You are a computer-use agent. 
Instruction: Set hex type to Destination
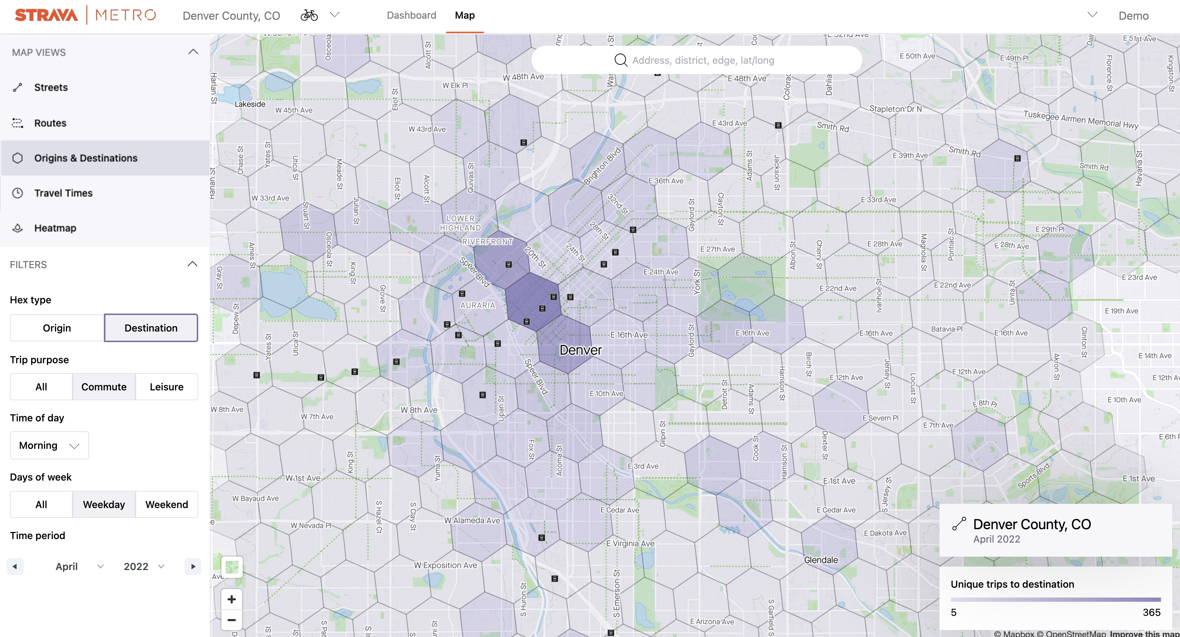click(x=151, y=328)
